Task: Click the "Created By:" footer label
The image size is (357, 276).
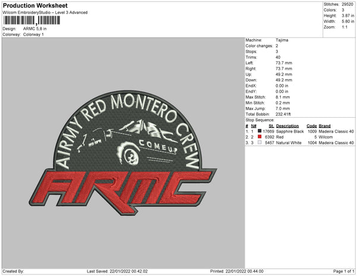Action: point(13,271)
